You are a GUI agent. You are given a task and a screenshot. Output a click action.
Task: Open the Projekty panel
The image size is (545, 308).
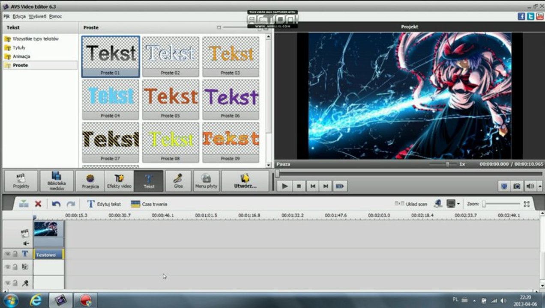point(21,181)
